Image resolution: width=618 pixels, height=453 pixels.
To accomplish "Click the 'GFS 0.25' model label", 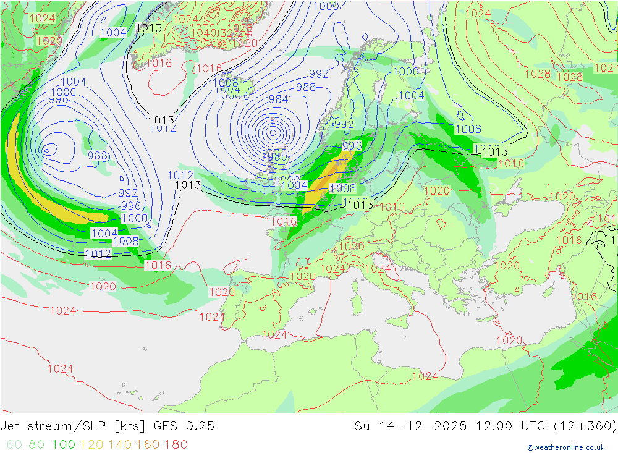I will point(184,426).
